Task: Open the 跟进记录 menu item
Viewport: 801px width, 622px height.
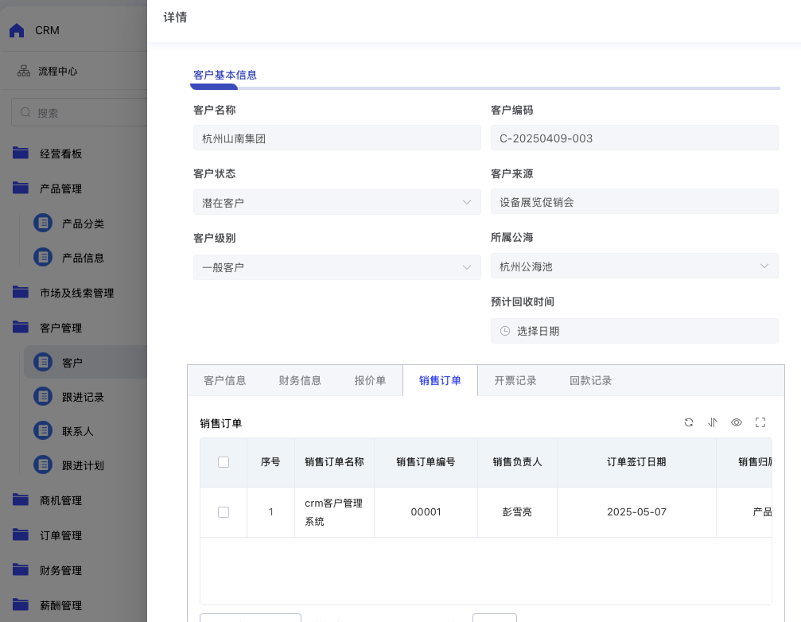Action: (x=83, y=397)
